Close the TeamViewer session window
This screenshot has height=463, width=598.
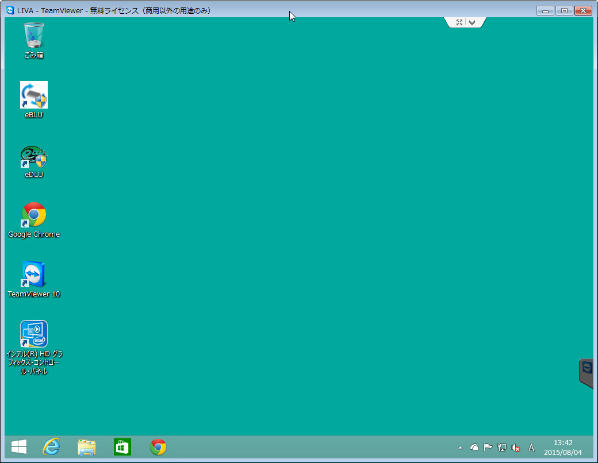point(583,11)
